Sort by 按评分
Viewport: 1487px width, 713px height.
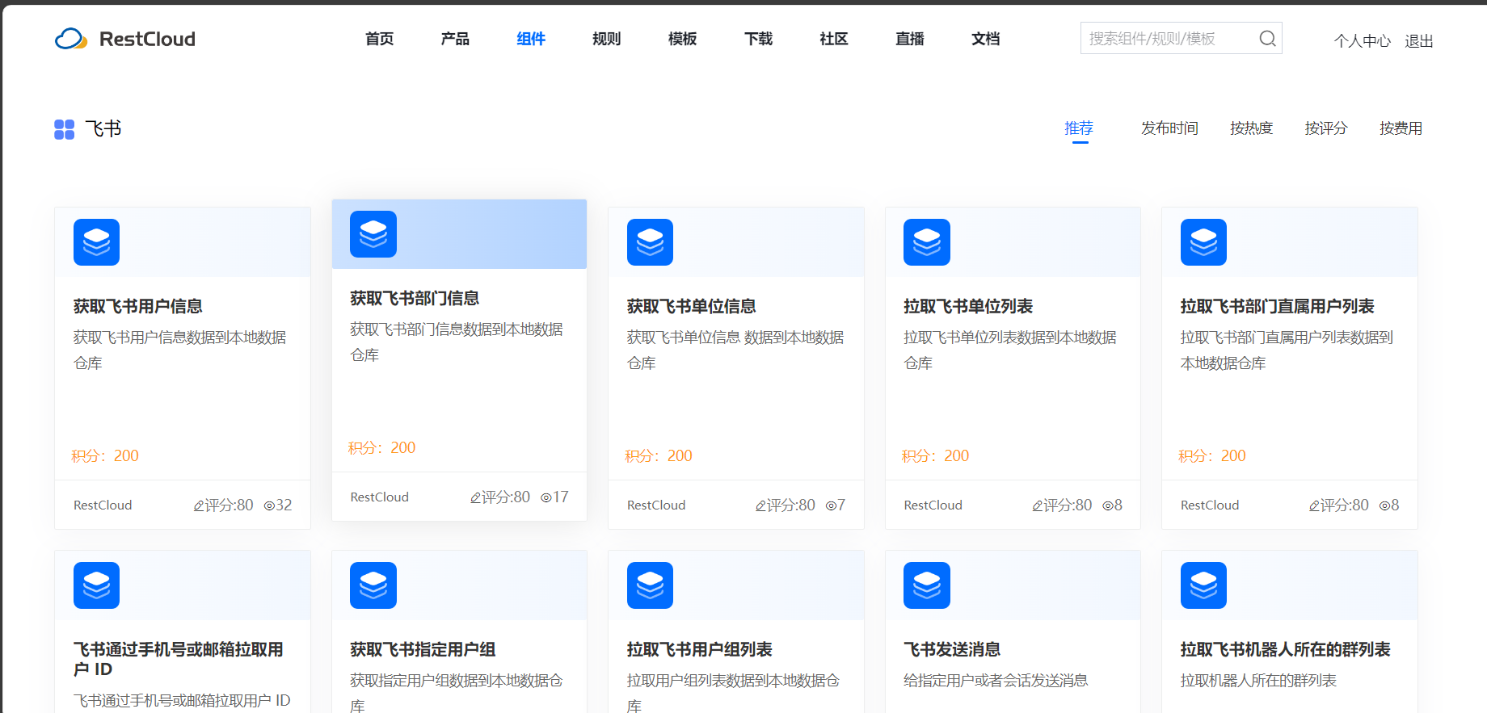pyautogui.click(x=1326, y=128)
